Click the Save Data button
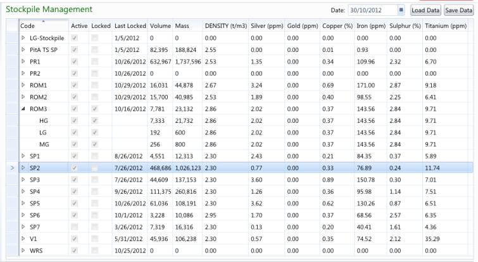The height and width of the screenshot is (262, 478). tap(460, 10)
